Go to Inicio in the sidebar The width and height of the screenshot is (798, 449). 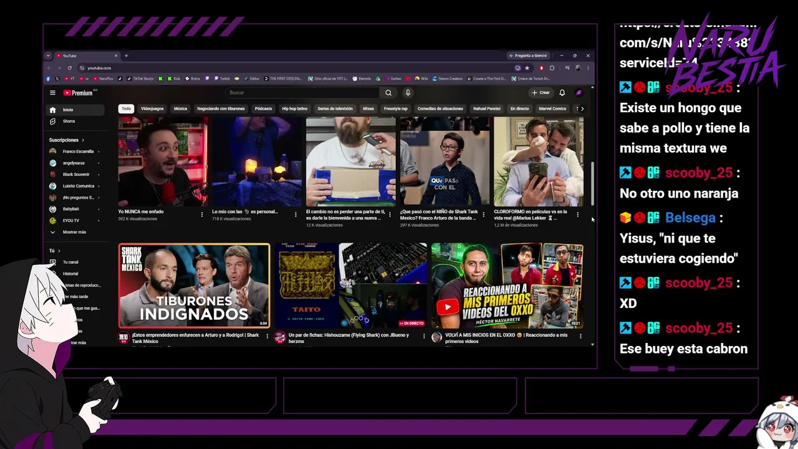coord(76,110)
